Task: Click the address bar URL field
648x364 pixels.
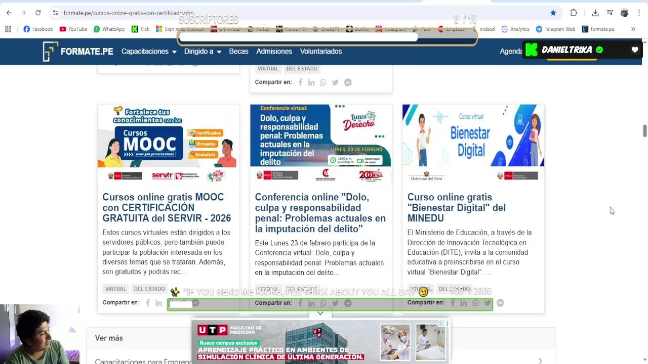Action: [304, 13]
